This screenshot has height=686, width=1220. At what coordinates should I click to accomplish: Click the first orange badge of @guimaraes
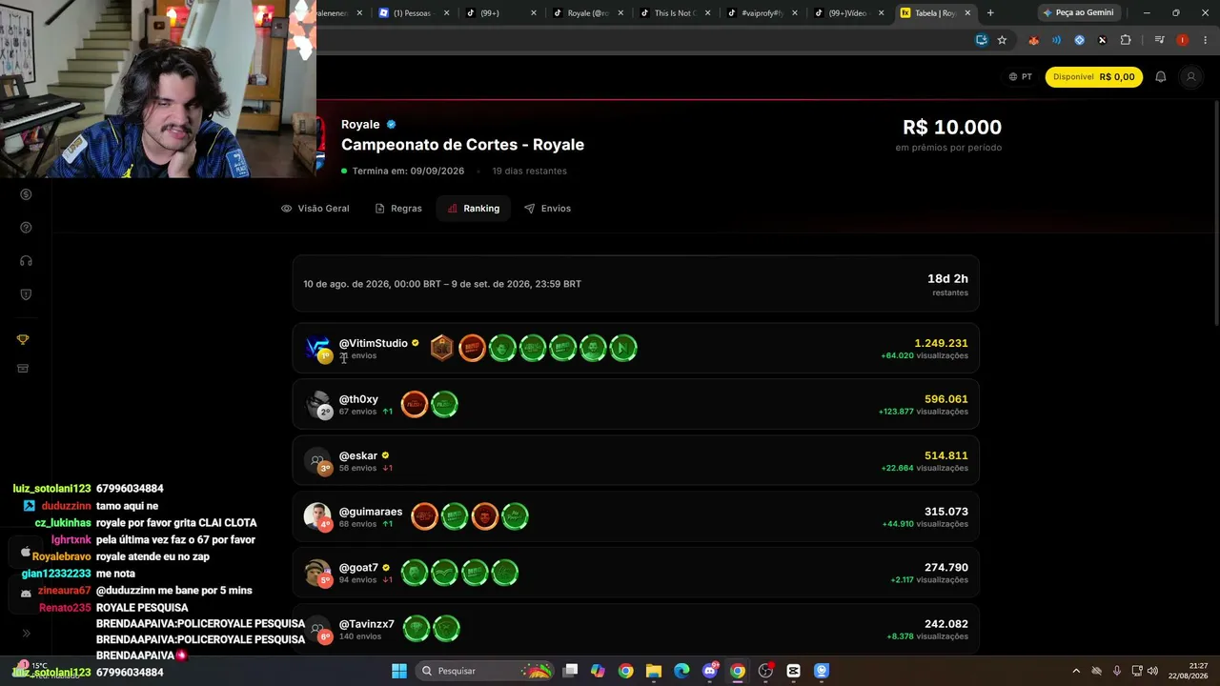pyautogui.click(x=424, y=516)
